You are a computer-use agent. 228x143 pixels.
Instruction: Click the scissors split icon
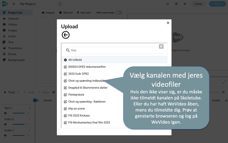(54, 92)
